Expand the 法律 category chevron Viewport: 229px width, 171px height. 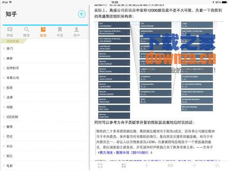[x=4, y=97]
